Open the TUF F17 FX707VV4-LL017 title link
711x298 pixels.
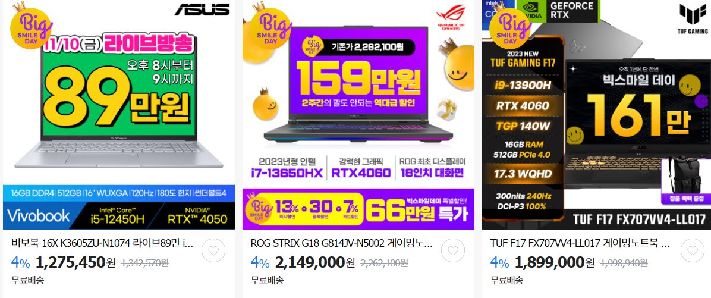click(580, 243)
